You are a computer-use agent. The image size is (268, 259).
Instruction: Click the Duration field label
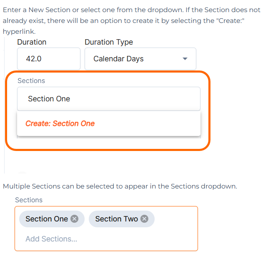coord(32,42)
